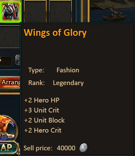Click the silver coin icon beside 40000
Viewport: 135px width, 156px height.
coord(83,148)
